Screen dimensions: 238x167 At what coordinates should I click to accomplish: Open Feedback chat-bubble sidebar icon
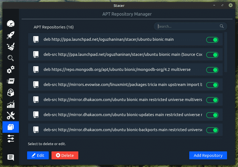click(11, 157)
